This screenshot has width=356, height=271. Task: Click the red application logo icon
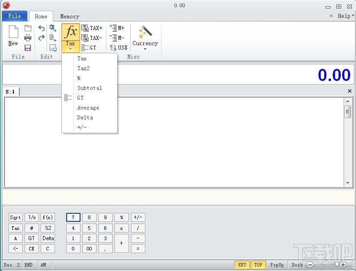[6, 5]
